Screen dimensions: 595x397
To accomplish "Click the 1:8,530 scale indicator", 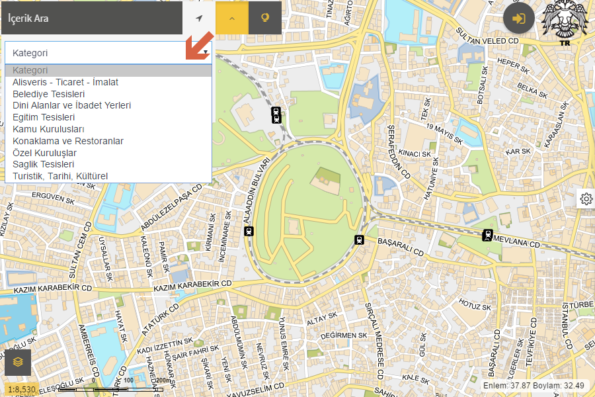I will (x=22, y=389).
